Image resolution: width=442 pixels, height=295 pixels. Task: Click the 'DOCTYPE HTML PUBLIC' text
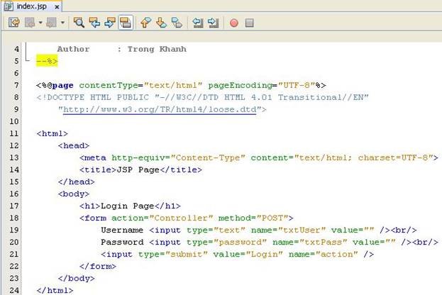coord(98,97)
